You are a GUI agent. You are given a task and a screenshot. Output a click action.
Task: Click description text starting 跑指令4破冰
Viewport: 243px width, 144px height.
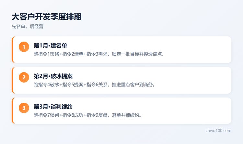pos(95,85)
